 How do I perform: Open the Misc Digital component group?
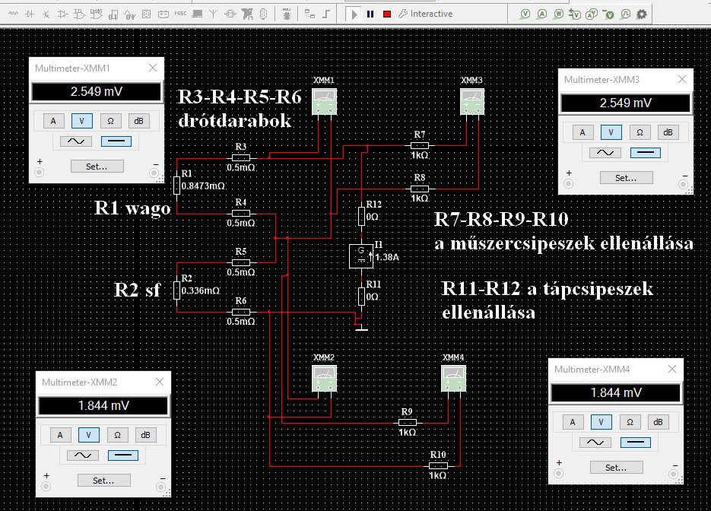113,14
